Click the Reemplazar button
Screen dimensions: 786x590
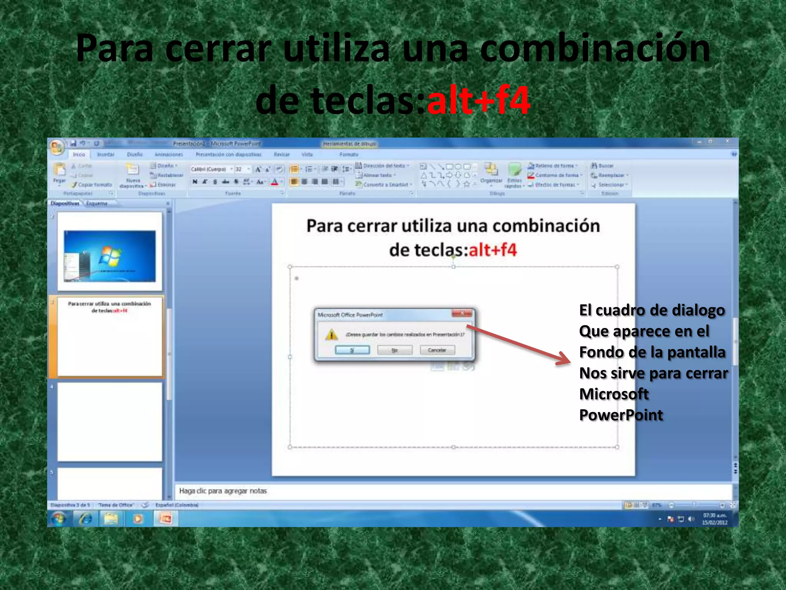[x=609, y=175]
